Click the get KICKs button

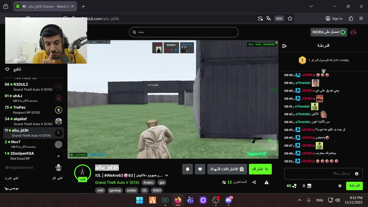coord(329,32)
